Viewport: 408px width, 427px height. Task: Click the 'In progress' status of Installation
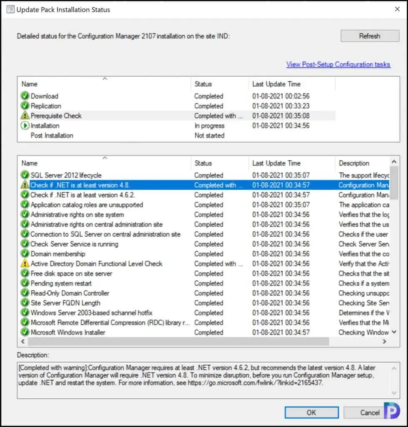point(209,126)
